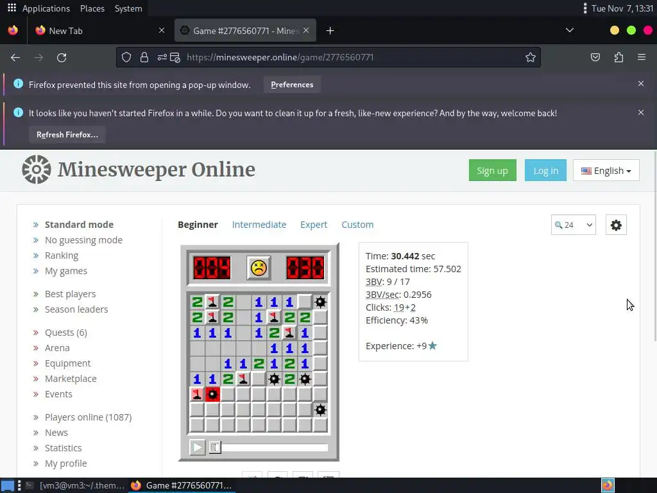Switch to Intermediate difficulty

259,225
